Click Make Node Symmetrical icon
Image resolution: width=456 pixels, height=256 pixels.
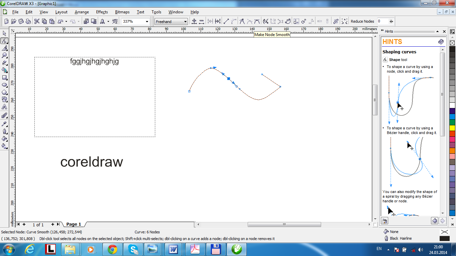pos(257,21)
